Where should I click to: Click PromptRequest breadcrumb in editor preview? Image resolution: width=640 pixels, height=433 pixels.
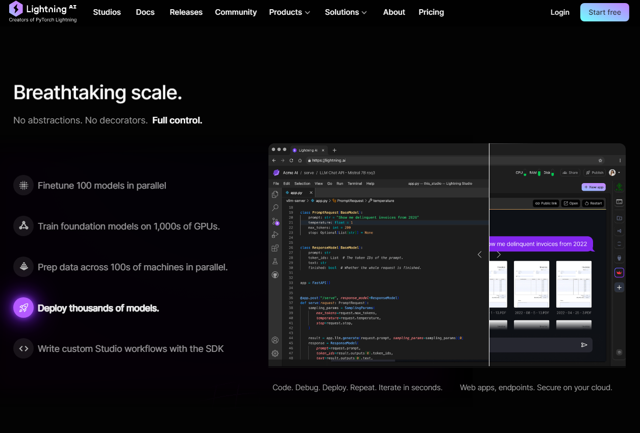[x=349, y=201]
